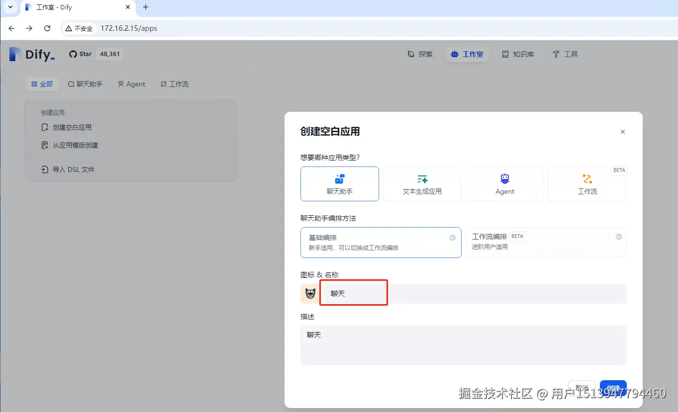Switch to the 知识库 tab
Viewport: 678px width, 412px height.
pos(518,54)
